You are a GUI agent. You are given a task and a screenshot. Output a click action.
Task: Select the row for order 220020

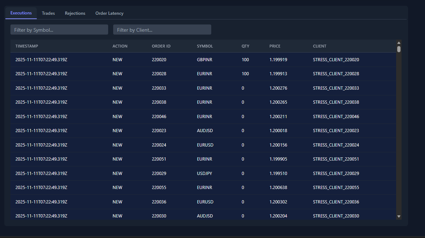coord(180,59)
